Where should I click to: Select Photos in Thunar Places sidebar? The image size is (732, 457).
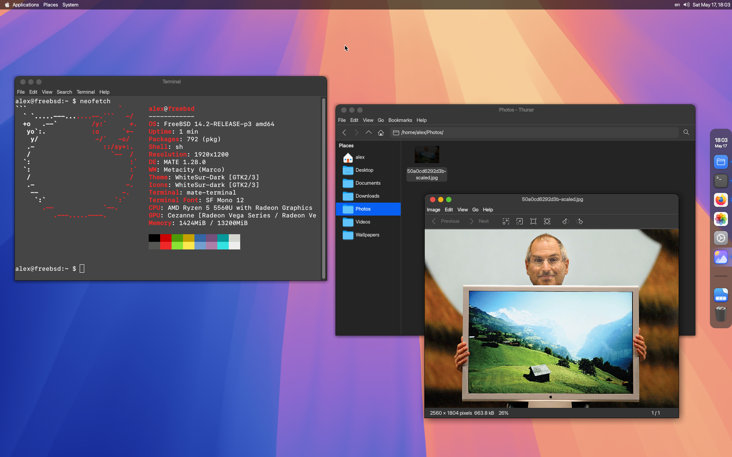(368, 209)
